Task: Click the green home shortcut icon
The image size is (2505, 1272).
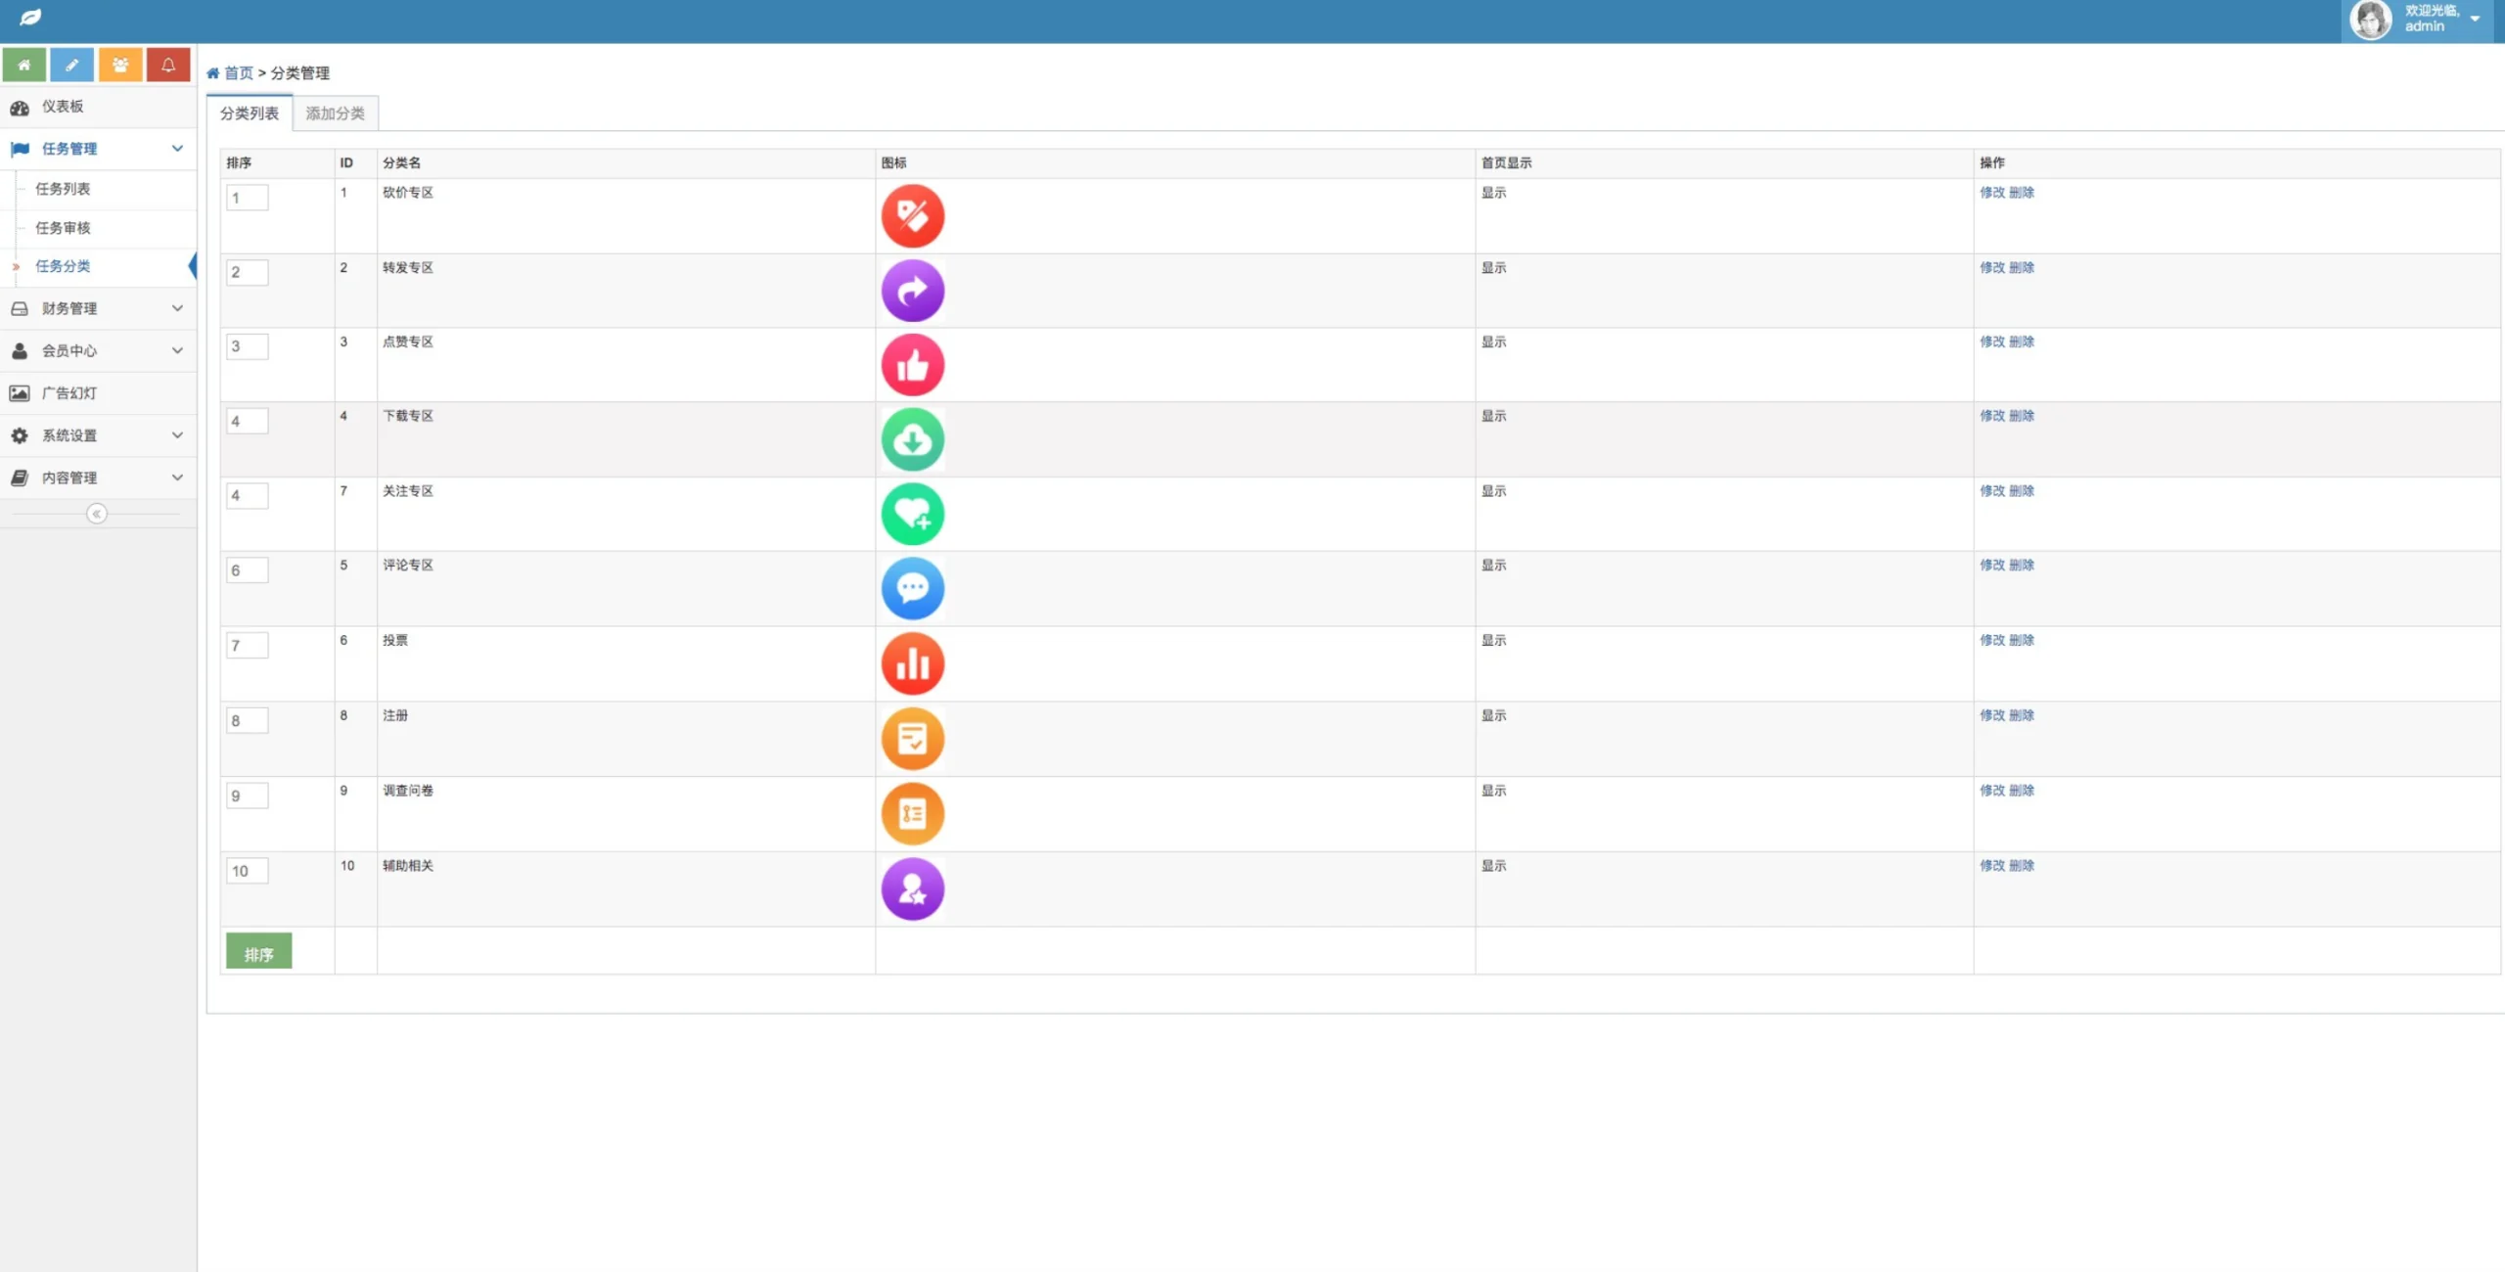Action: pyautogui.click(x=24, y=66)
